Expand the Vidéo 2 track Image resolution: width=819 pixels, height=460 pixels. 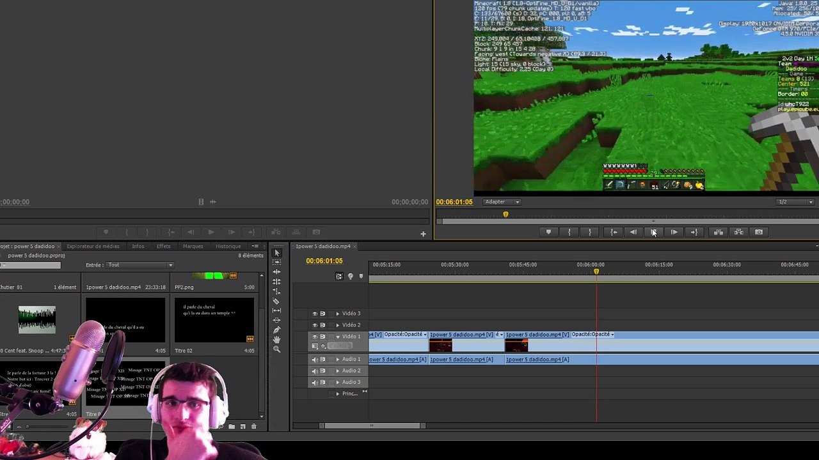point(338,325)
